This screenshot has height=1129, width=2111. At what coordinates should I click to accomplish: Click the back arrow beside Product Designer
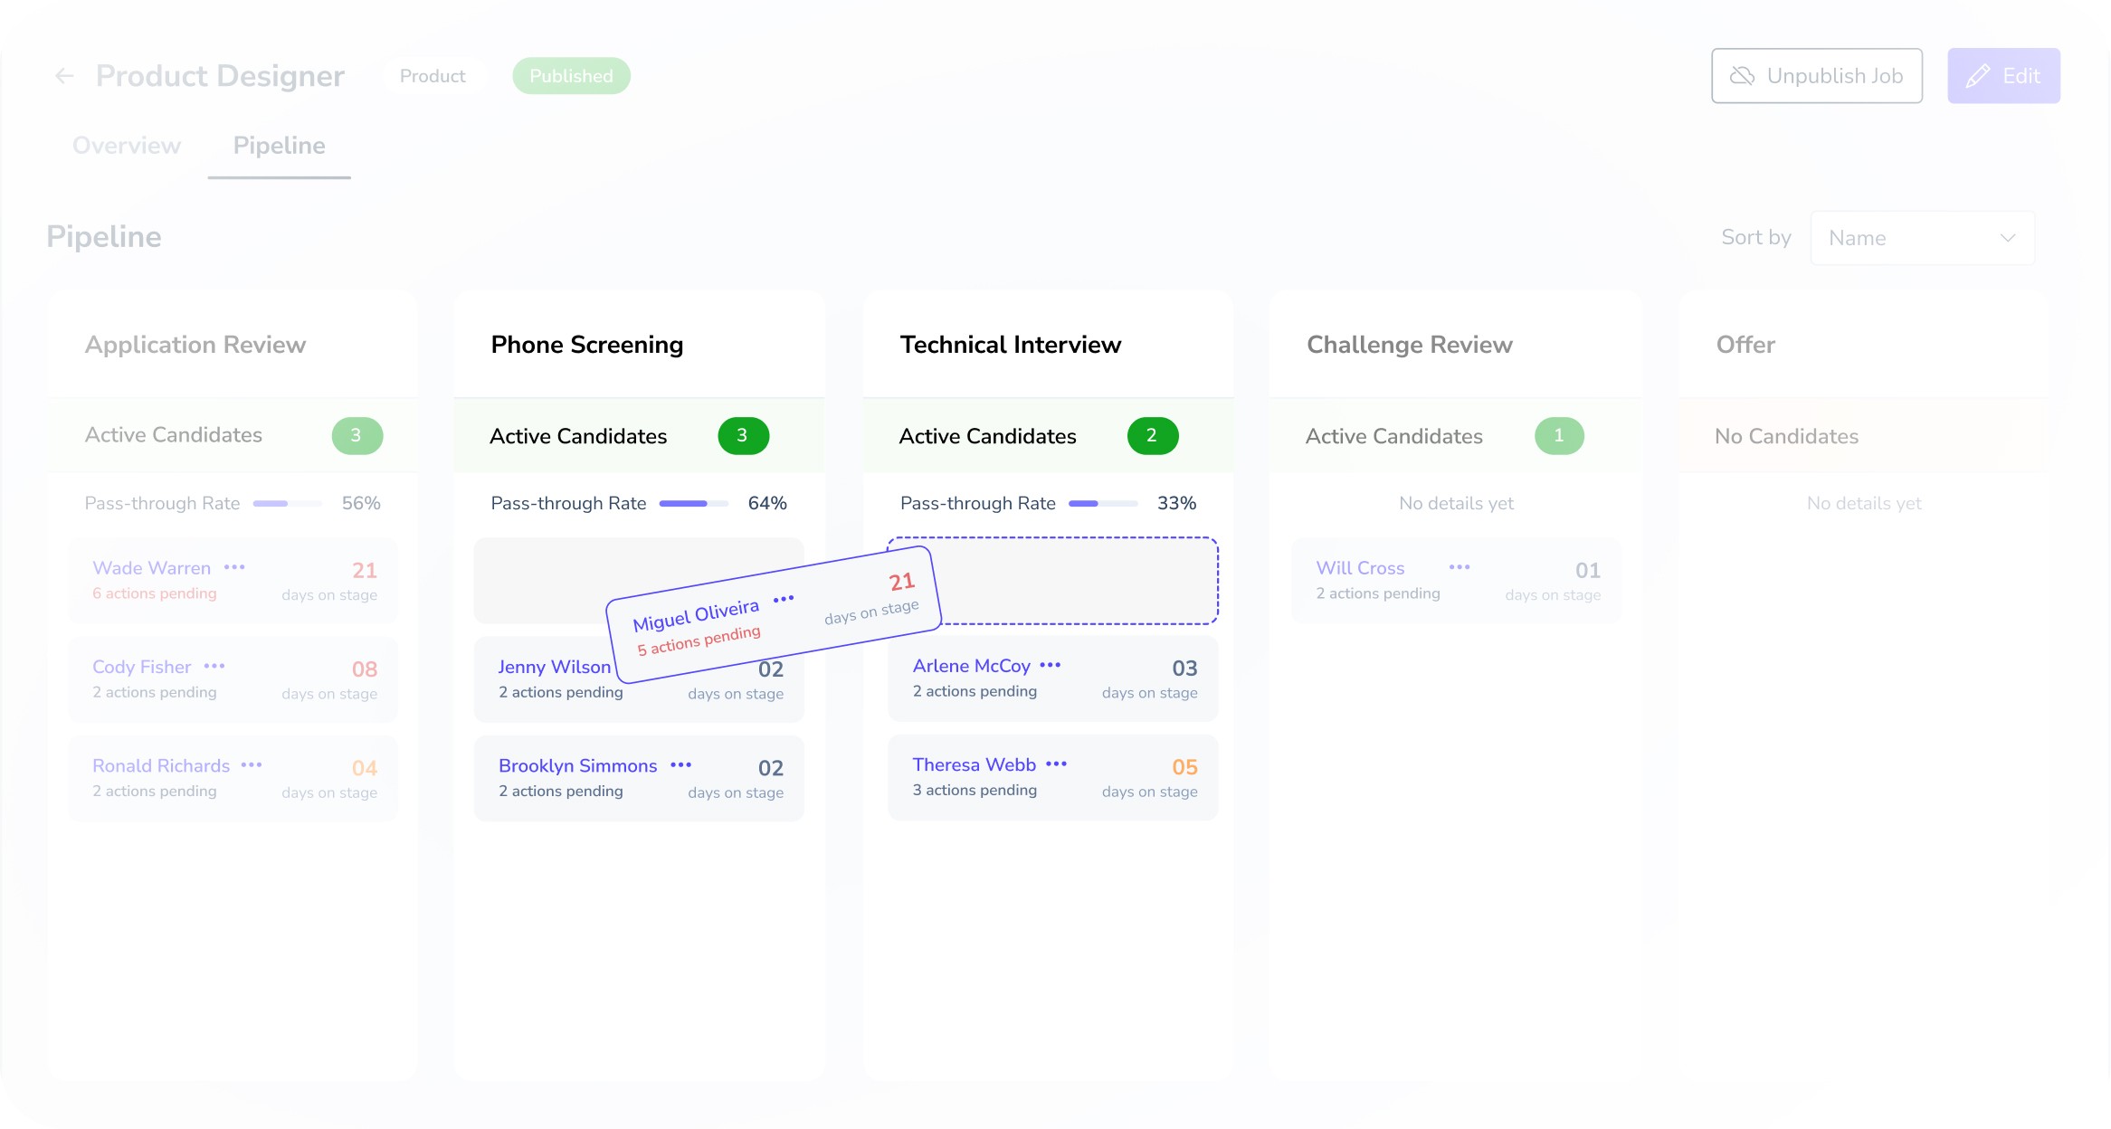(x=64, y=76)
